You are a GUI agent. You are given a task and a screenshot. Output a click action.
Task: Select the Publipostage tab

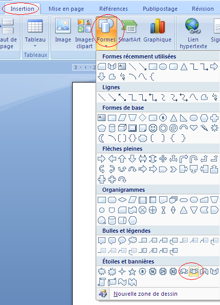[x=160, y=9]
